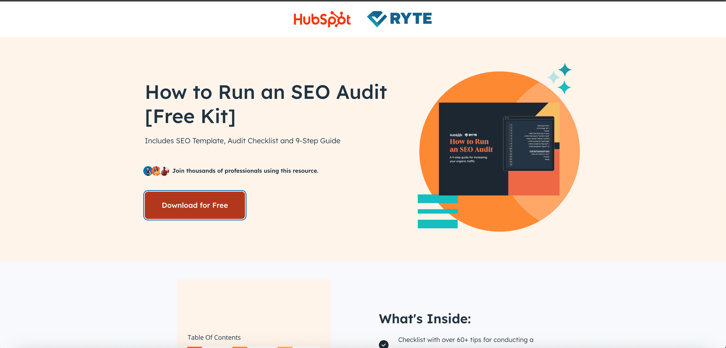Click the orange avatar in the middle
The image size is (726, 348).
[x=157, y=170]
